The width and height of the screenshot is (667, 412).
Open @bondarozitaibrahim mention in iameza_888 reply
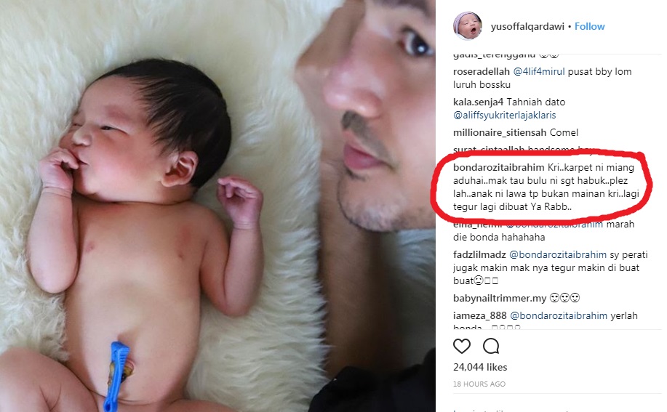559,315
